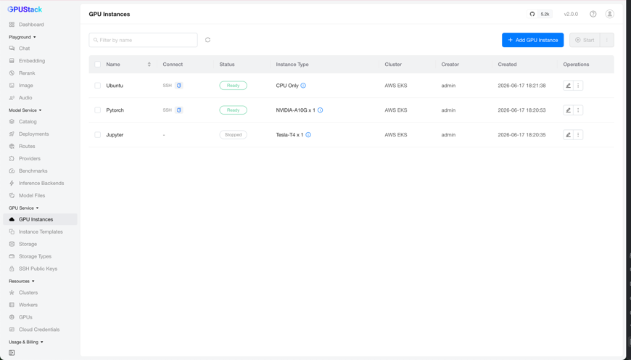The width and height of the screenshot is (631, 360).
Task: Open the GPUs resource page
Action: 40,317
